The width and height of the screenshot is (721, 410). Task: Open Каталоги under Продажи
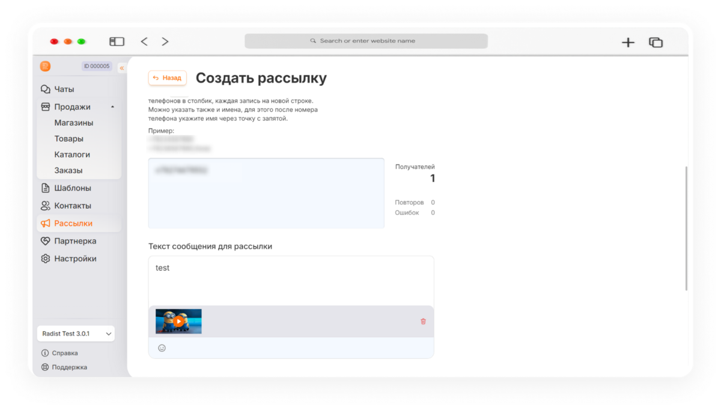[72, 155]
